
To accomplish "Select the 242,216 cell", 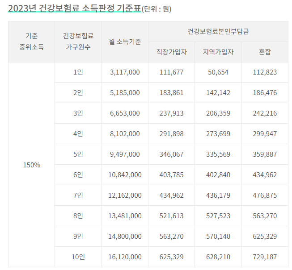I will (x=265, y=113).
